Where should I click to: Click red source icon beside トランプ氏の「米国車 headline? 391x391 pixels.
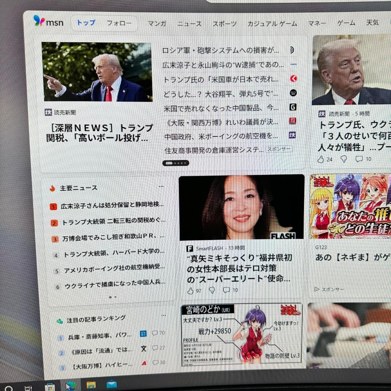click(294, 79)
